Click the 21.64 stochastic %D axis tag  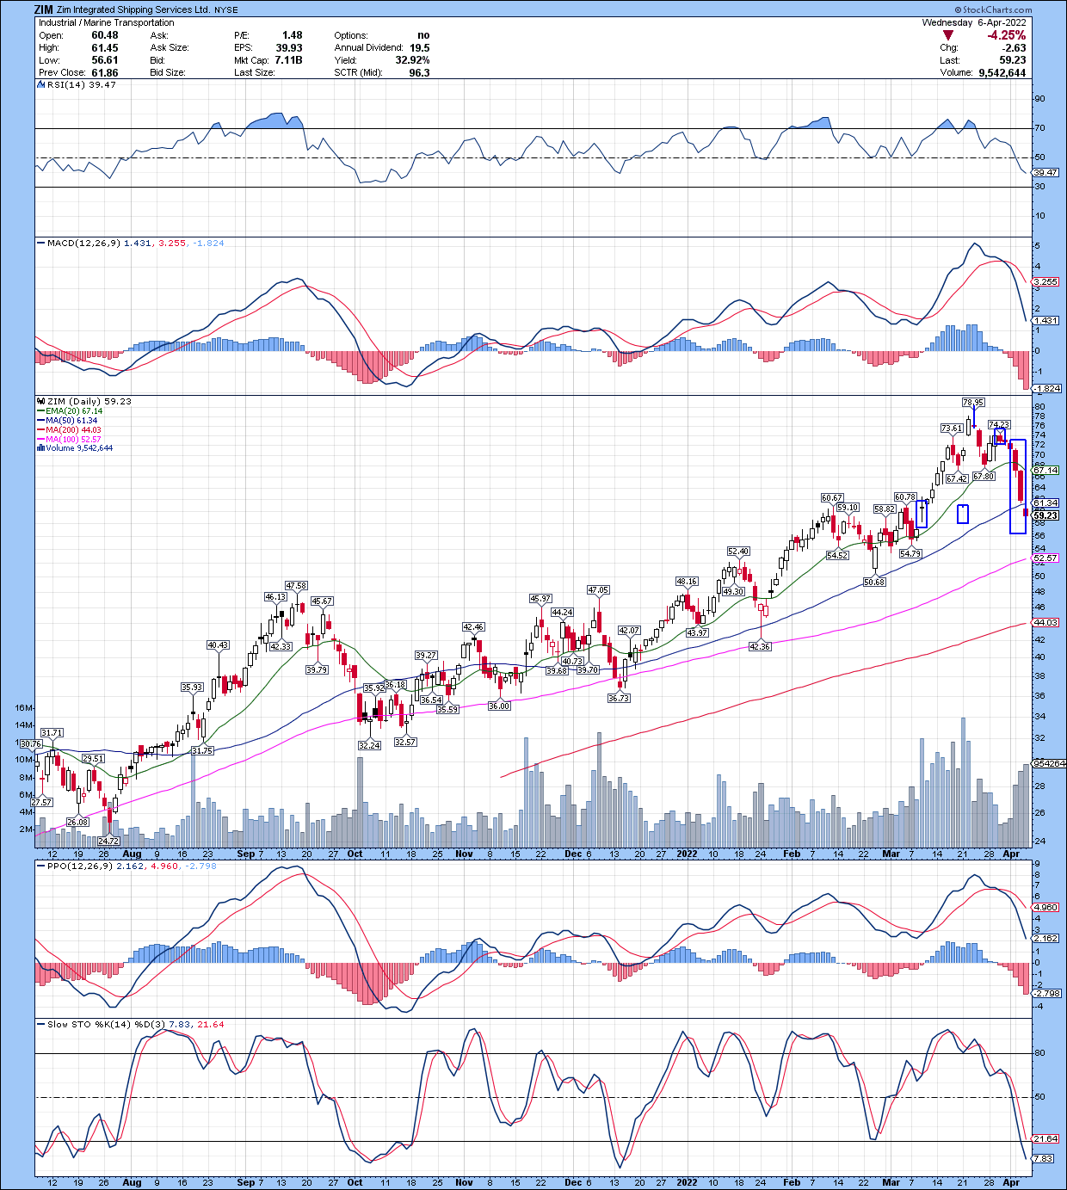pos(1045,1139)
